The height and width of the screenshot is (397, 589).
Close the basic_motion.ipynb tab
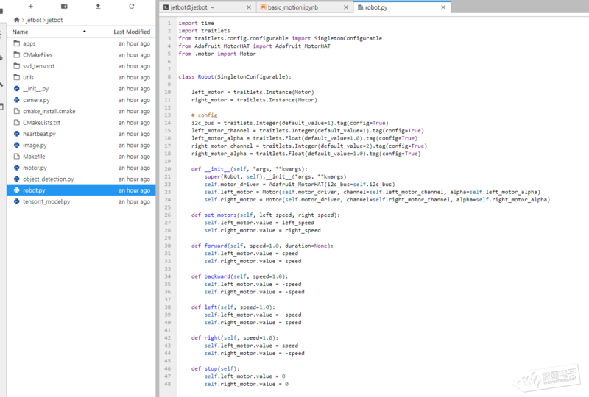point(346,7)
